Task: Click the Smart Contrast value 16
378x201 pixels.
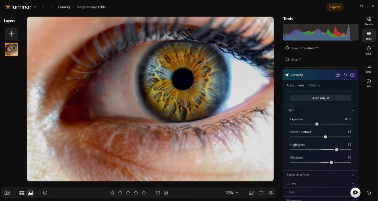Action: [349, 132]
